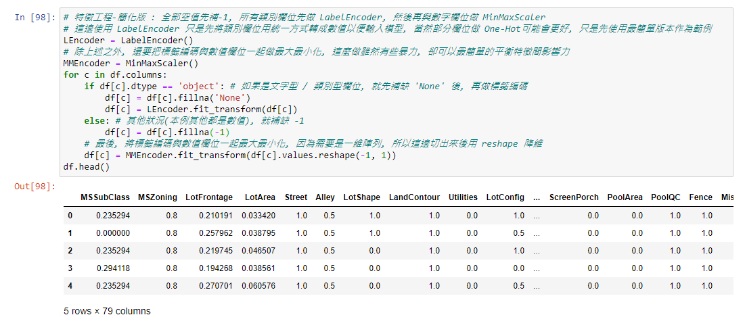Click the Alley column header
Screen dimensions: 745x315
pyautogui.click(x=325, y=197)
